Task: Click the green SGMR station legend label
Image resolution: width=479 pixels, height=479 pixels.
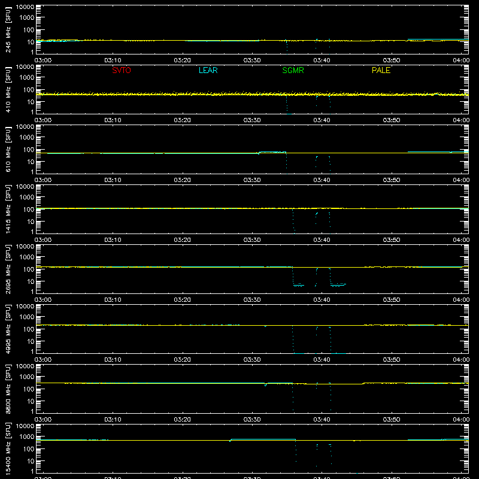Action: coord(293,70)
